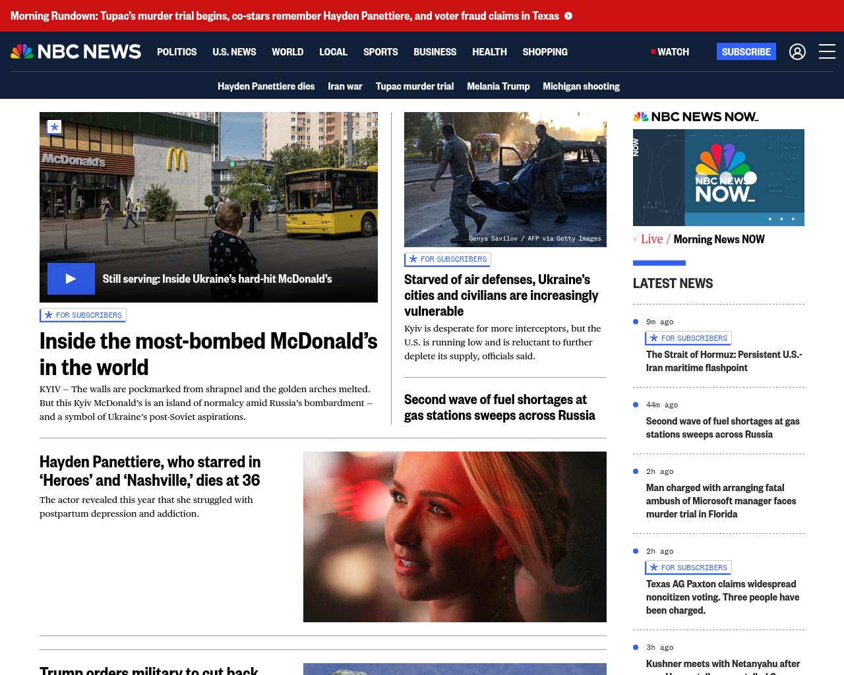Open the hamburger navigation menu
844x675 pixels.
(827, 51)
